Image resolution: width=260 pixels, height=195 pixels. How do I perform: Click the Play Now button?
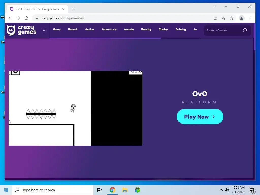[200, 117]
